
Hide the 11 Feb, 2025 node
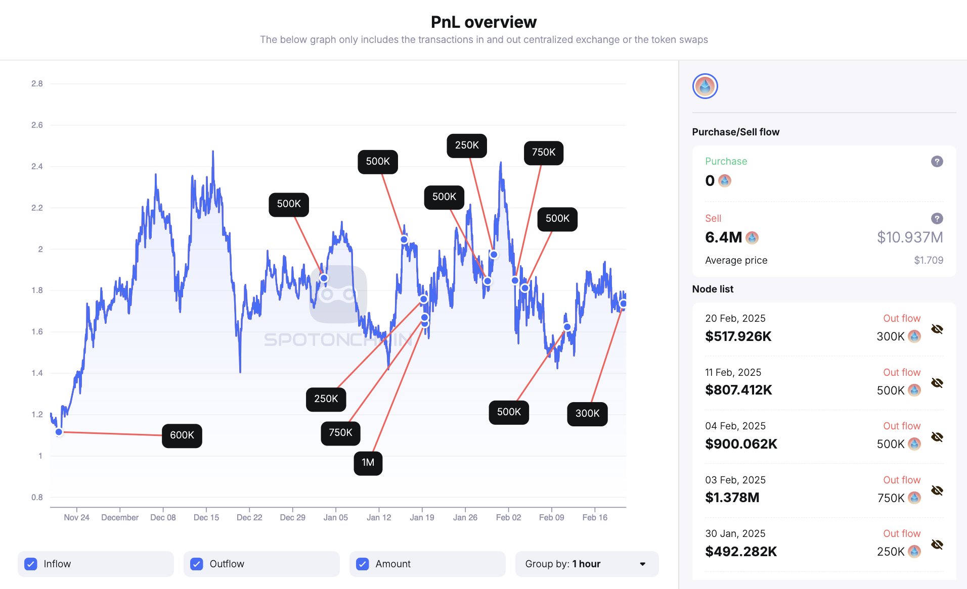tap(937, 383)
